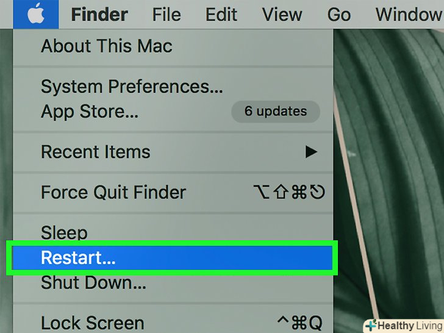
Task: Choose the App Store menu entry
Action: tap(90, 112)
